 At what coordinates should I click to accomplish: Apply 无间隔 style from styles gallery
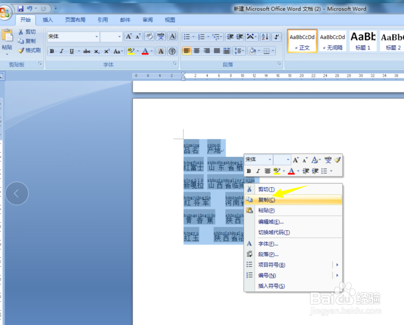tap(332, 41)
